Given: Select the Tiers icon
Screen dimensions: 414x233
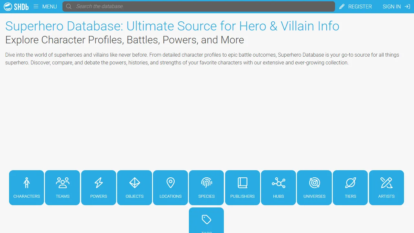Looking at the screenshot, I should pyautogui.click(x=350, y=183).
